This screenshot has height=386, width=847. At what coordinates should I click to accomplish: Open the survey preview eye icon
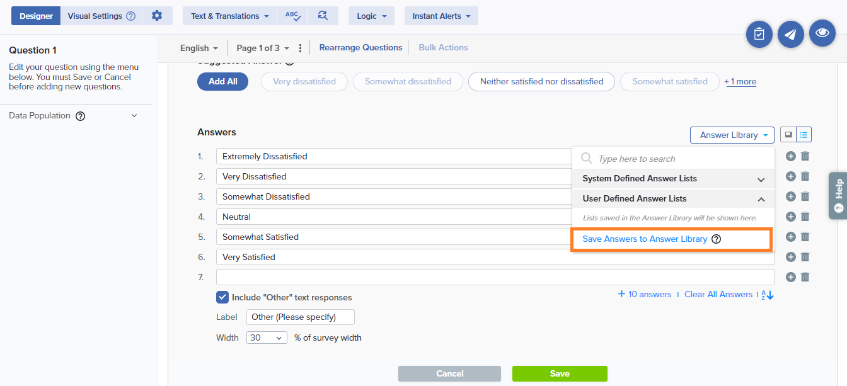[822, 34]
